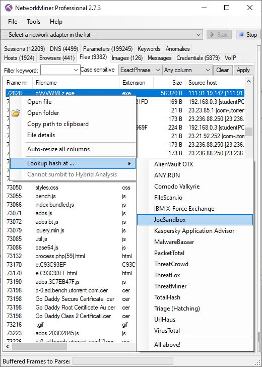Expand the Lookup hash at submenu arrow
Screen dimensions: 262x367
tap(129, 163)
